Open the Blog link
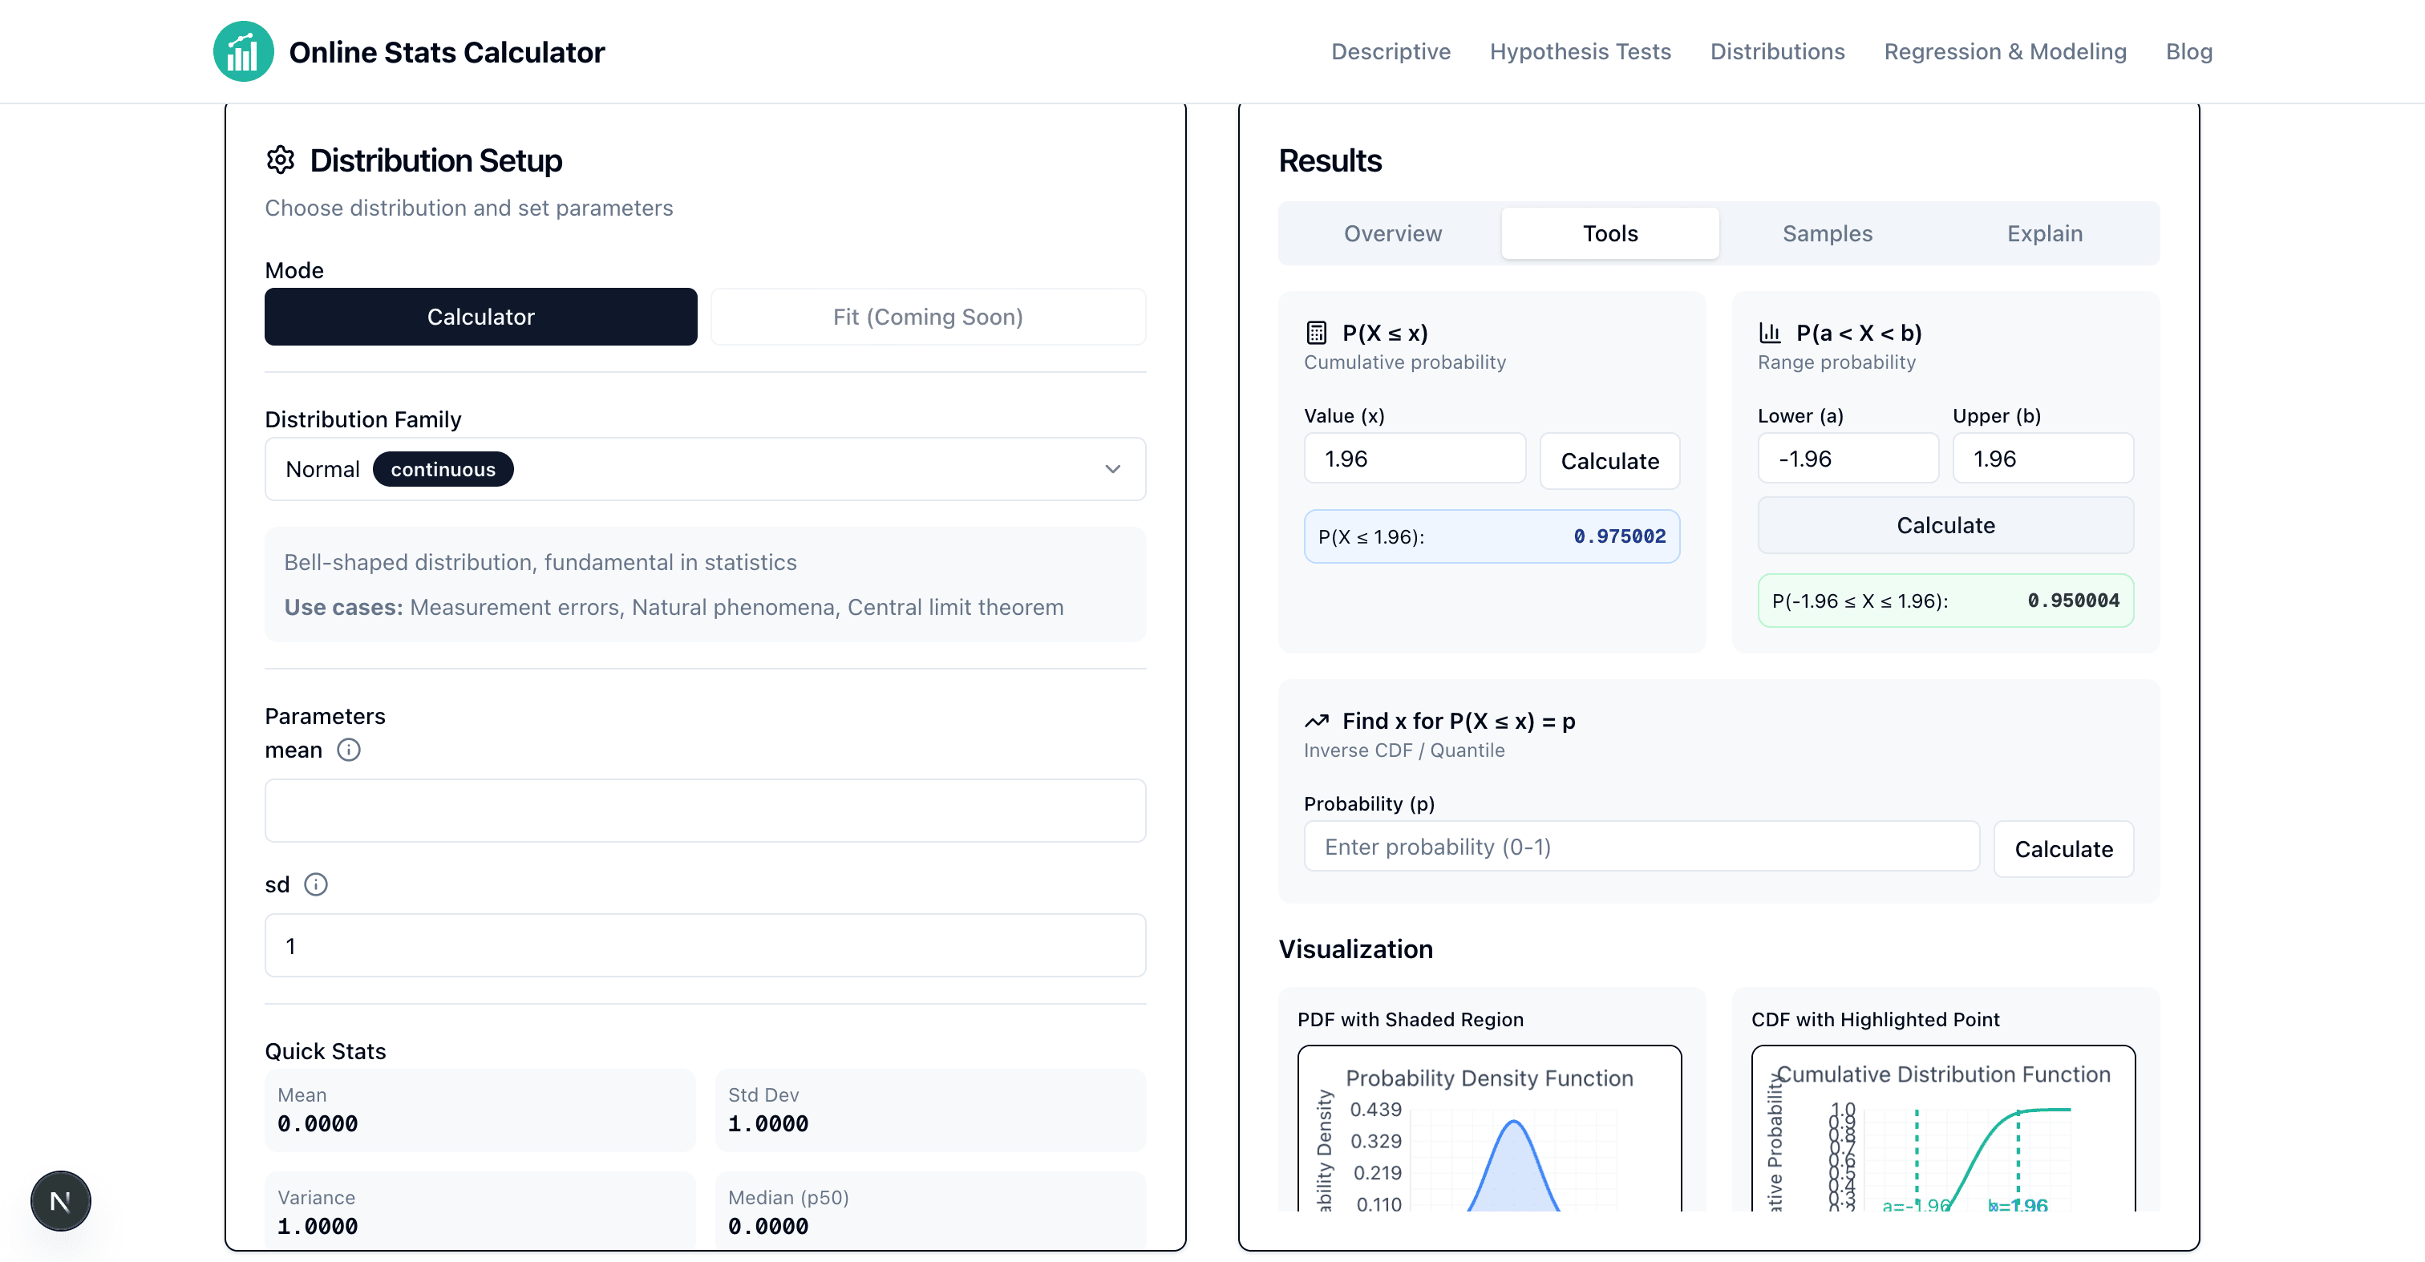 coord(2188,52)
